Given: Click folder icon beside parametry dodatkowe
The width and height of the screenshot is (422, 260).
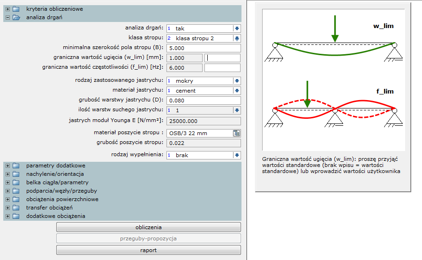Looking at the screenshot, I should pos(16,166).
